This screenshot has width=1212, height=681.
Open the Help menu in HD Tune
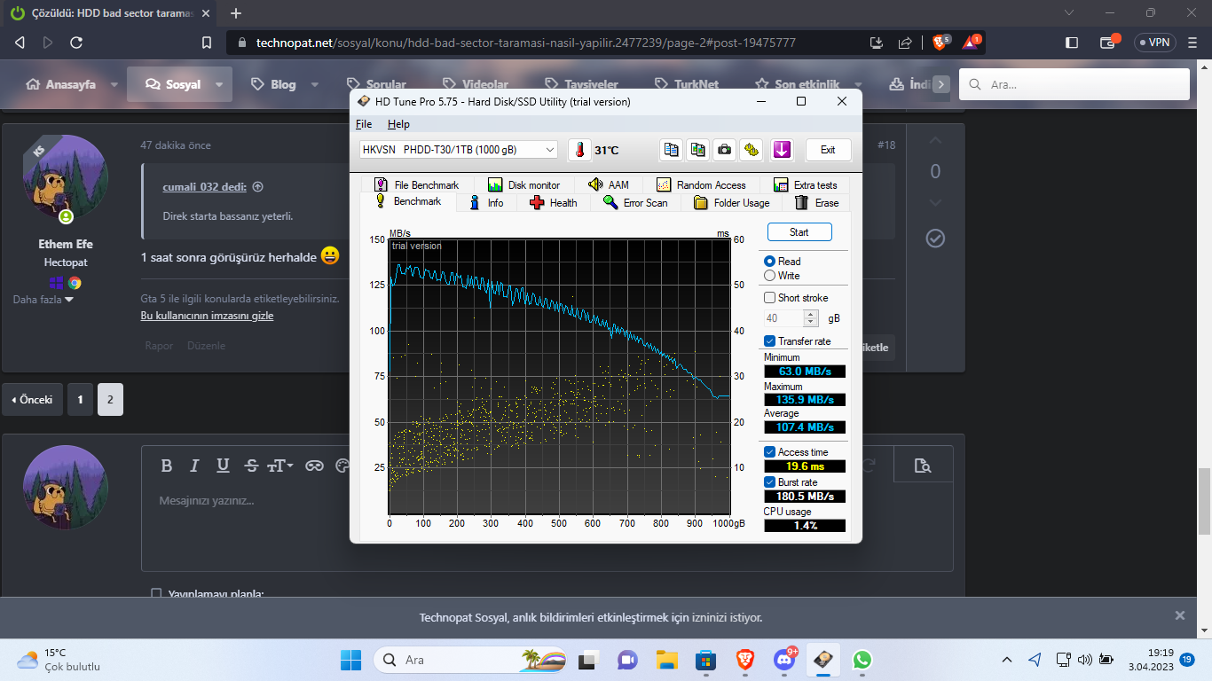tap(399, 124)
